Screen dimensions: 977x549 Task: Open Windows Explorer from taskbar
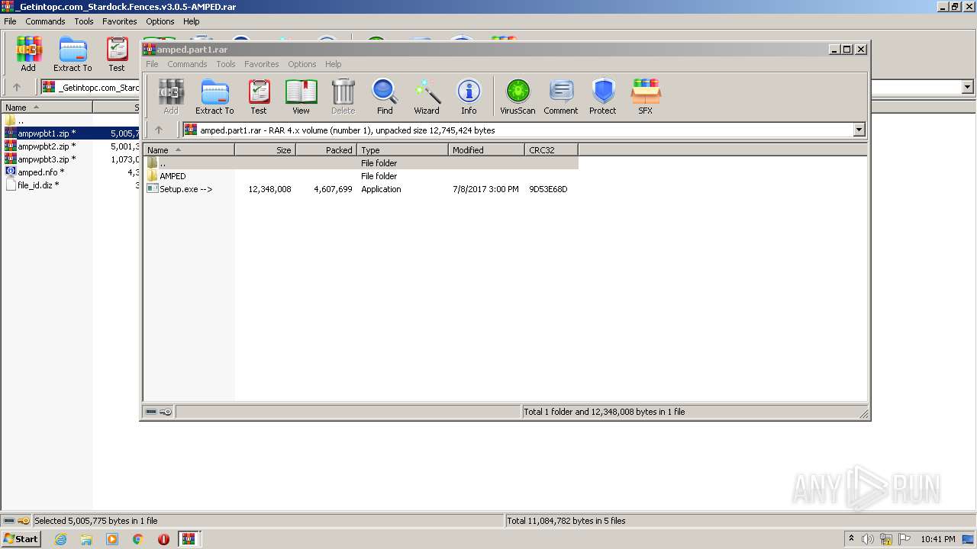[86, 539]
